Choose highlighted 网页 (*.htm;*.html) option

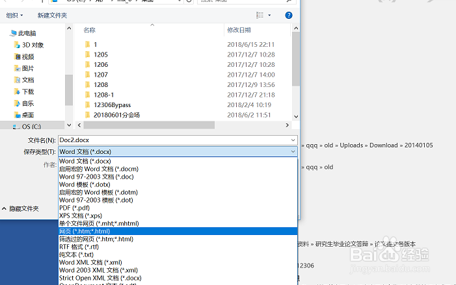(178, 231)
